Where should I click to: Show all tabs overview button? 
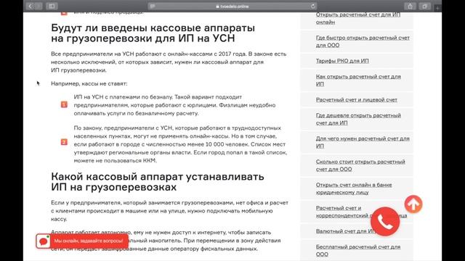click(x=424, y=7)
